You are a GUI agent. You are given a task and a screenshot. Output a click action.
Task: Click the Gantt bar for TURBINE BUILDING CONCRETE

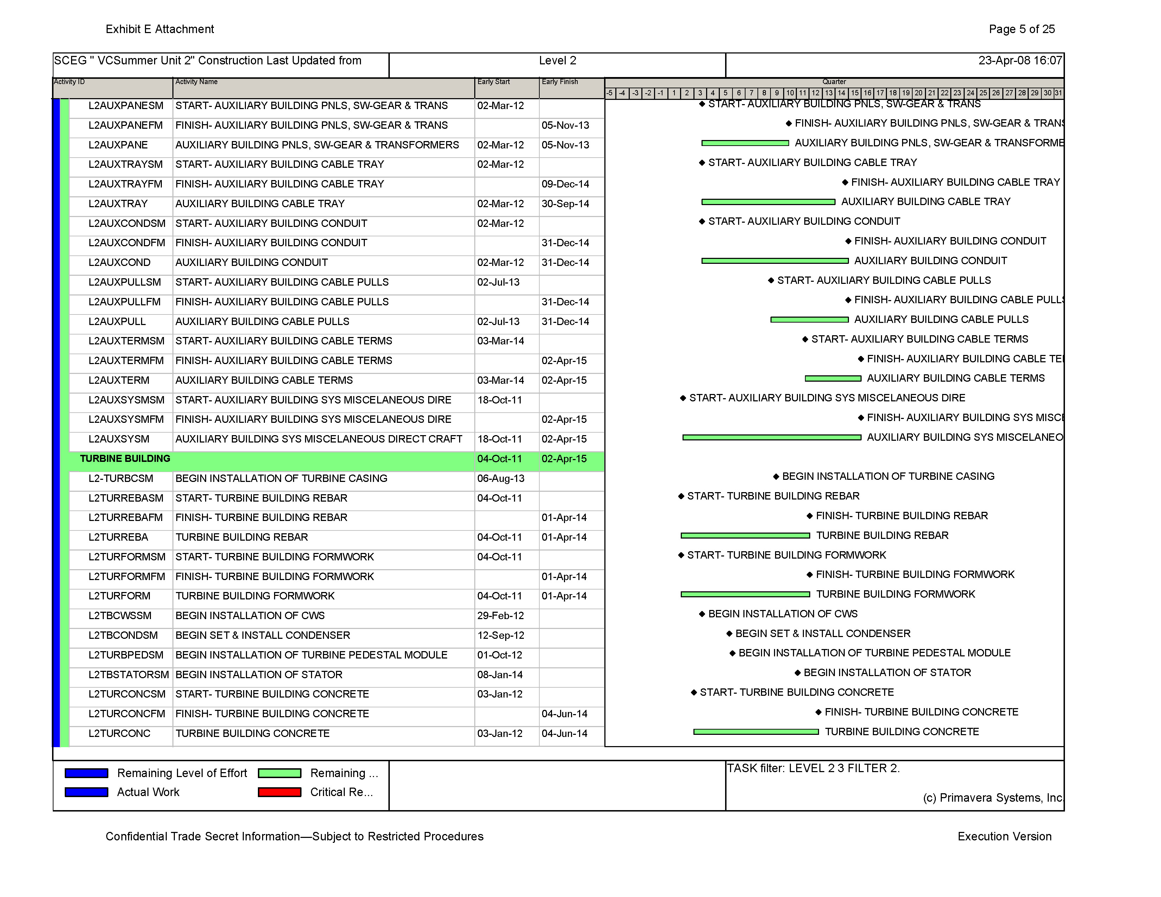click(756, 732)
